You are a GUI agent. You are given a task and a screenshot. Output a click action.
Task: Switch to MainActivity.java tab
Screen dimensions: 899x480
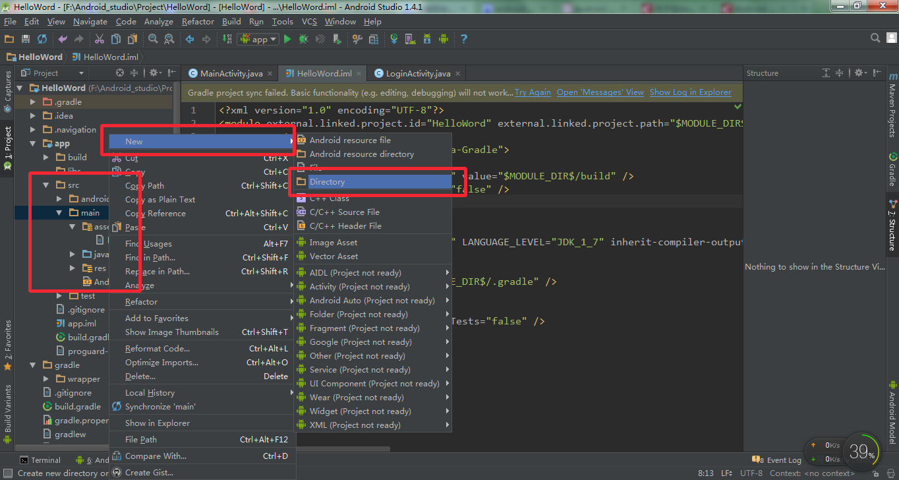[x=231, y=73]
